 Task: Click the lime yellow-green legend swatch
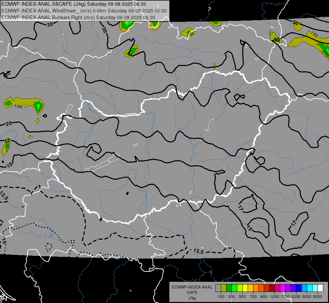tap(240, 288)
